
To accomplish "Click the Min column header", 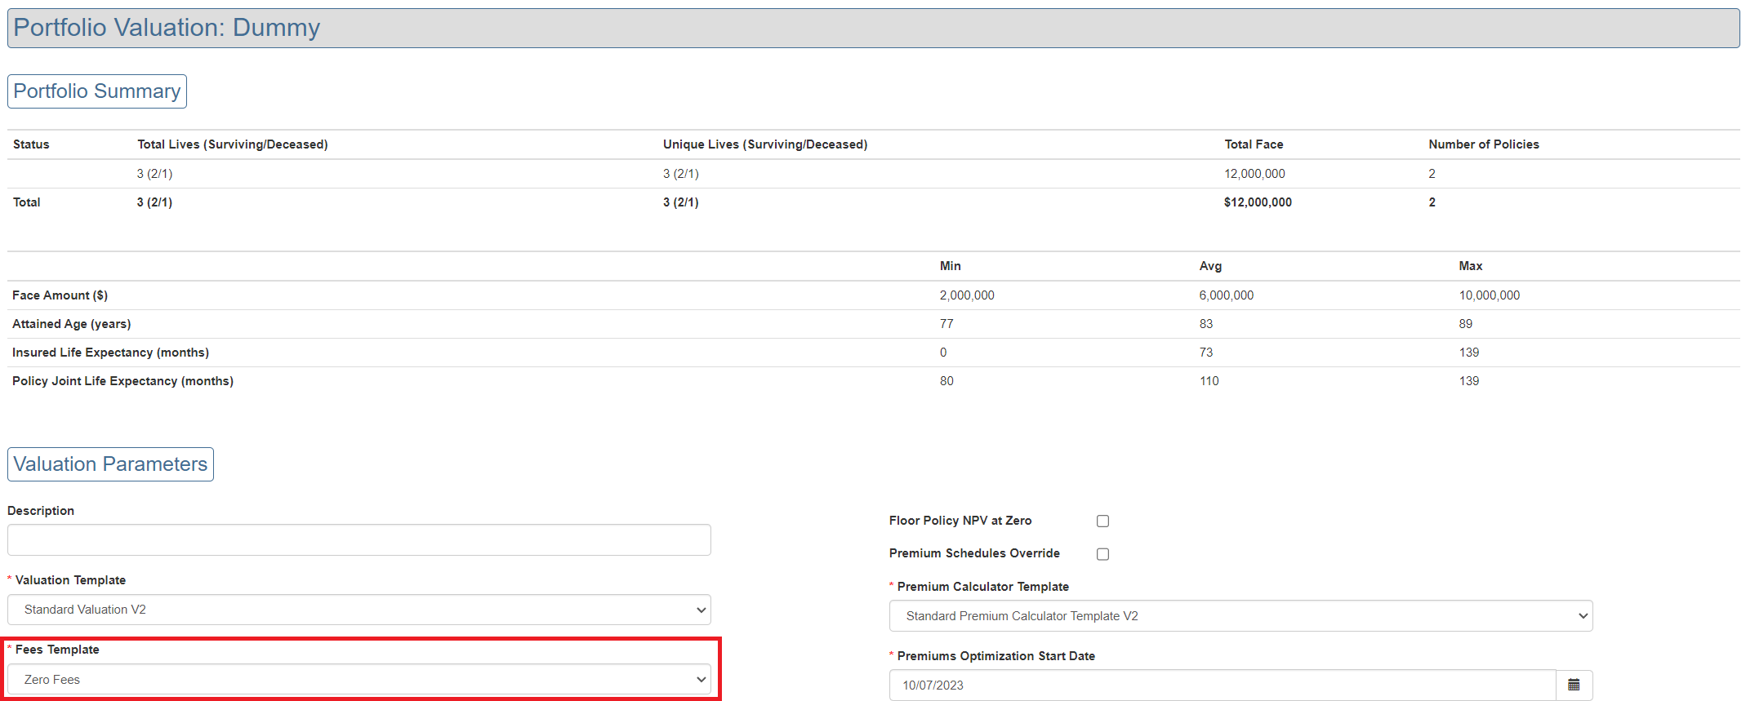I will click(950, 266).
